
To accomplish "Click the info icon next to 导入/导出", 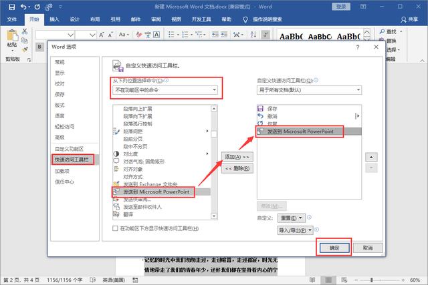I will pos(316,230).
